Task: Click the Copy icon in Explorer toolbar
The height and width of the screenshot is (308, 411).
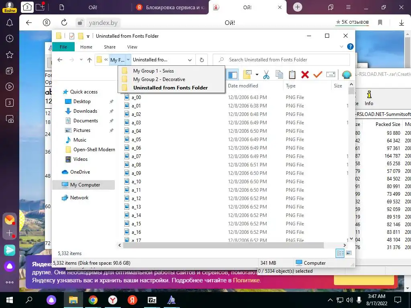Action: click(279, 75)
